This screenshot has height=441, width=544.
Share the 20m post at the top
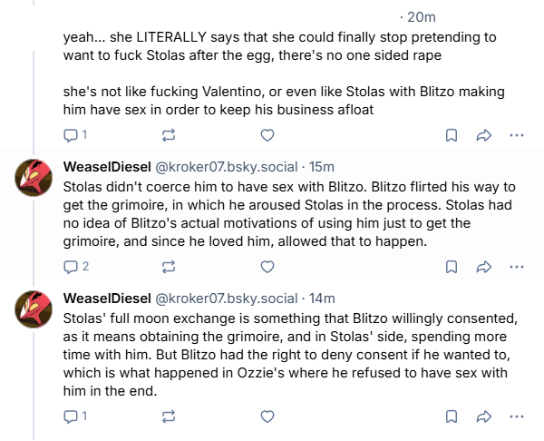pos(483,135)
